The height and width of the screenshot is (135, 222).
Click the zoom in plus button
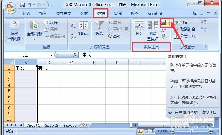click(x=210, y=131)
